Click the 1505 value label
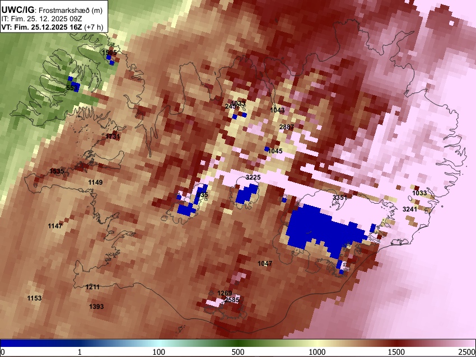Screen dimensions: 476x357 pos(109,53)
